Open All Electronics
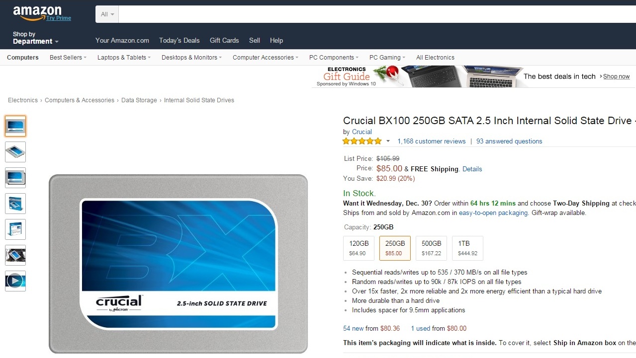 click(x=435, y=58)
